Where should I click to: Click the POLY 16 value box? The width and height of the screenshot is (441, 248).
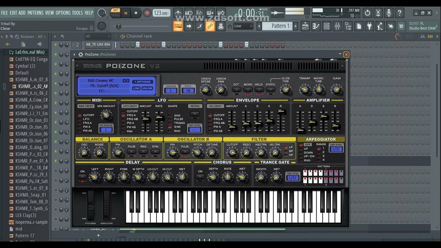pos(188,91)
